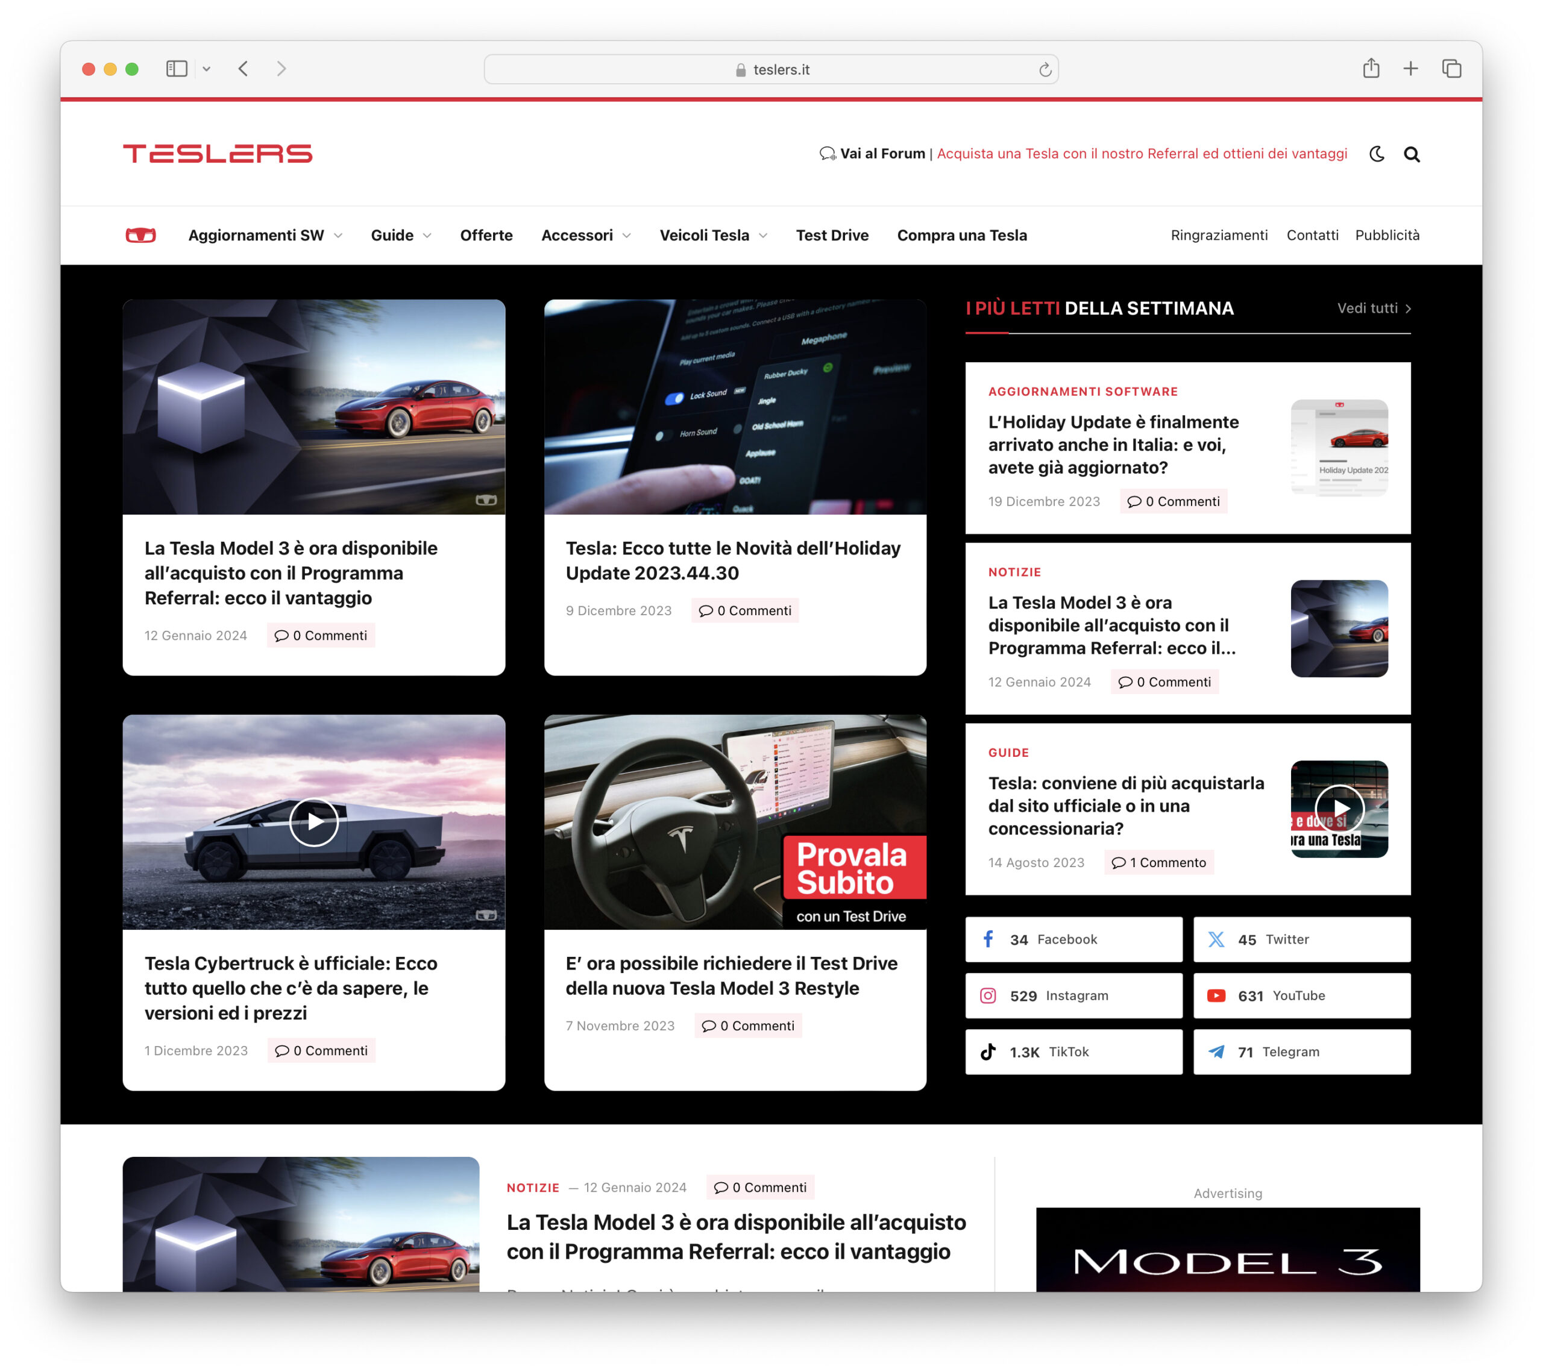Click the Vai al Forum link
The height and width of the screenshot is (1372, 1543).
point(882,154)
